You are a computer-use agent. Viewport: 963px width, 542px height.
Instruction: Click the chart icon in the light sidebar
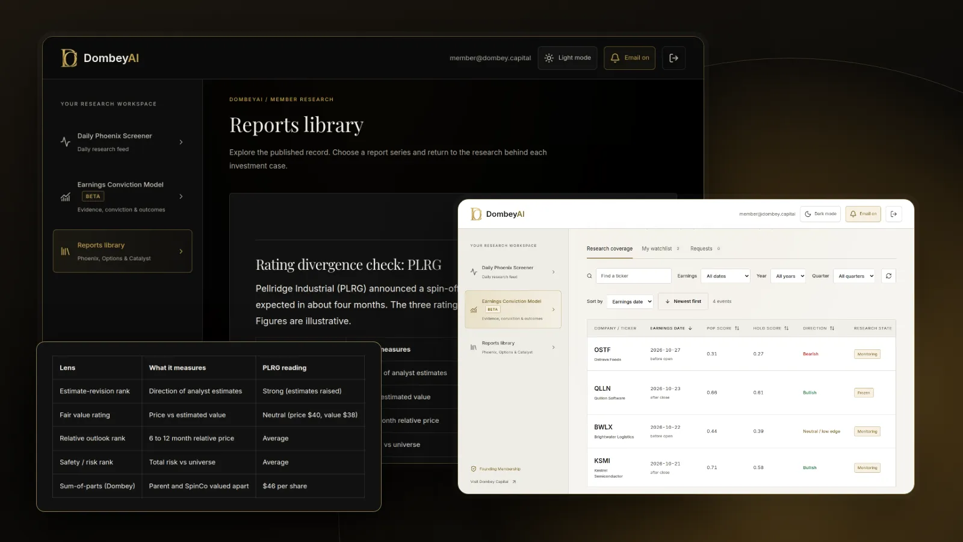pyautogui.click(x=474, y=310)
